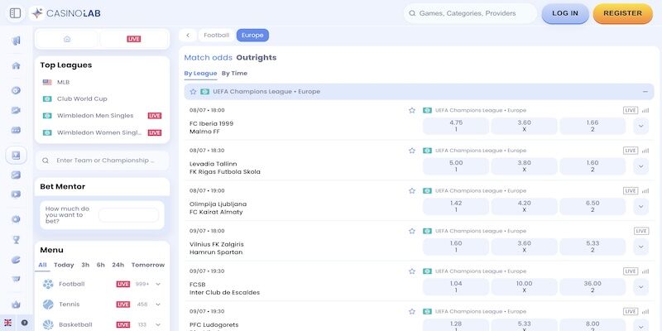Expand more markets for FCSB match
The height and width of the screenshot is (331, 662).
pyautogui.click(x=640, y=287)
